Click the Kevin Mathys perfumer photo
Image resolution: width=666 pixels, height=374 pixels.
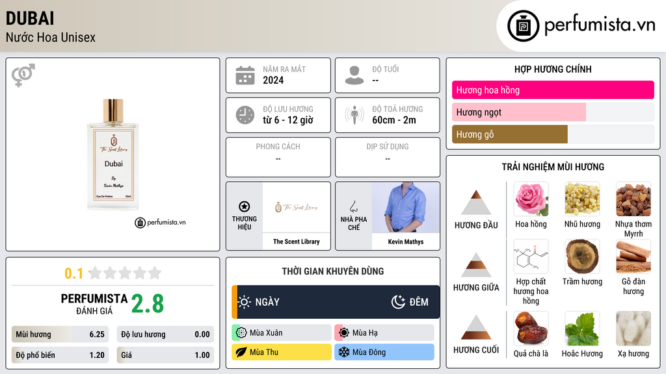click(406, 207)
